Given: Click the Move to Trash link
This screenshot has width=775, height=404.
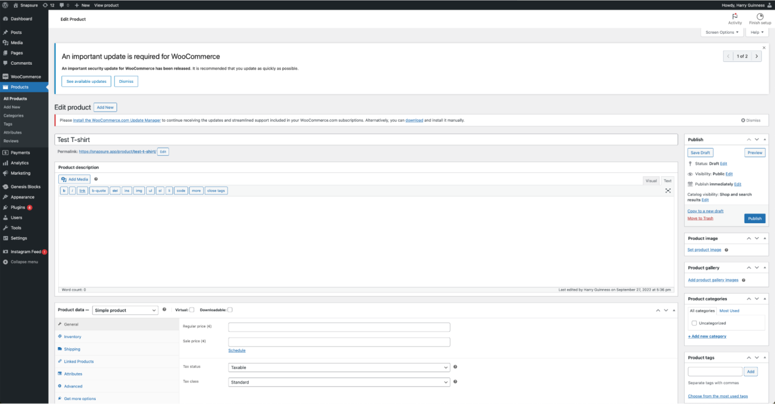Looking at the screenshot, I should tap(700, 218).
